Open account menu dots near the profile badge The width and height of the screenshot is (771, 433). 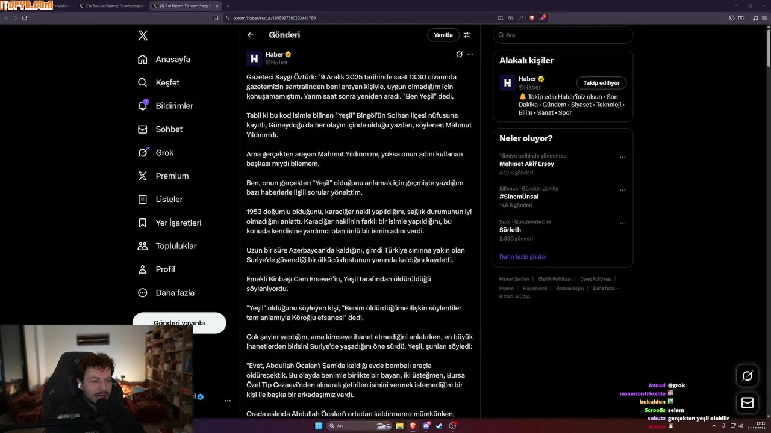point(228,401)
